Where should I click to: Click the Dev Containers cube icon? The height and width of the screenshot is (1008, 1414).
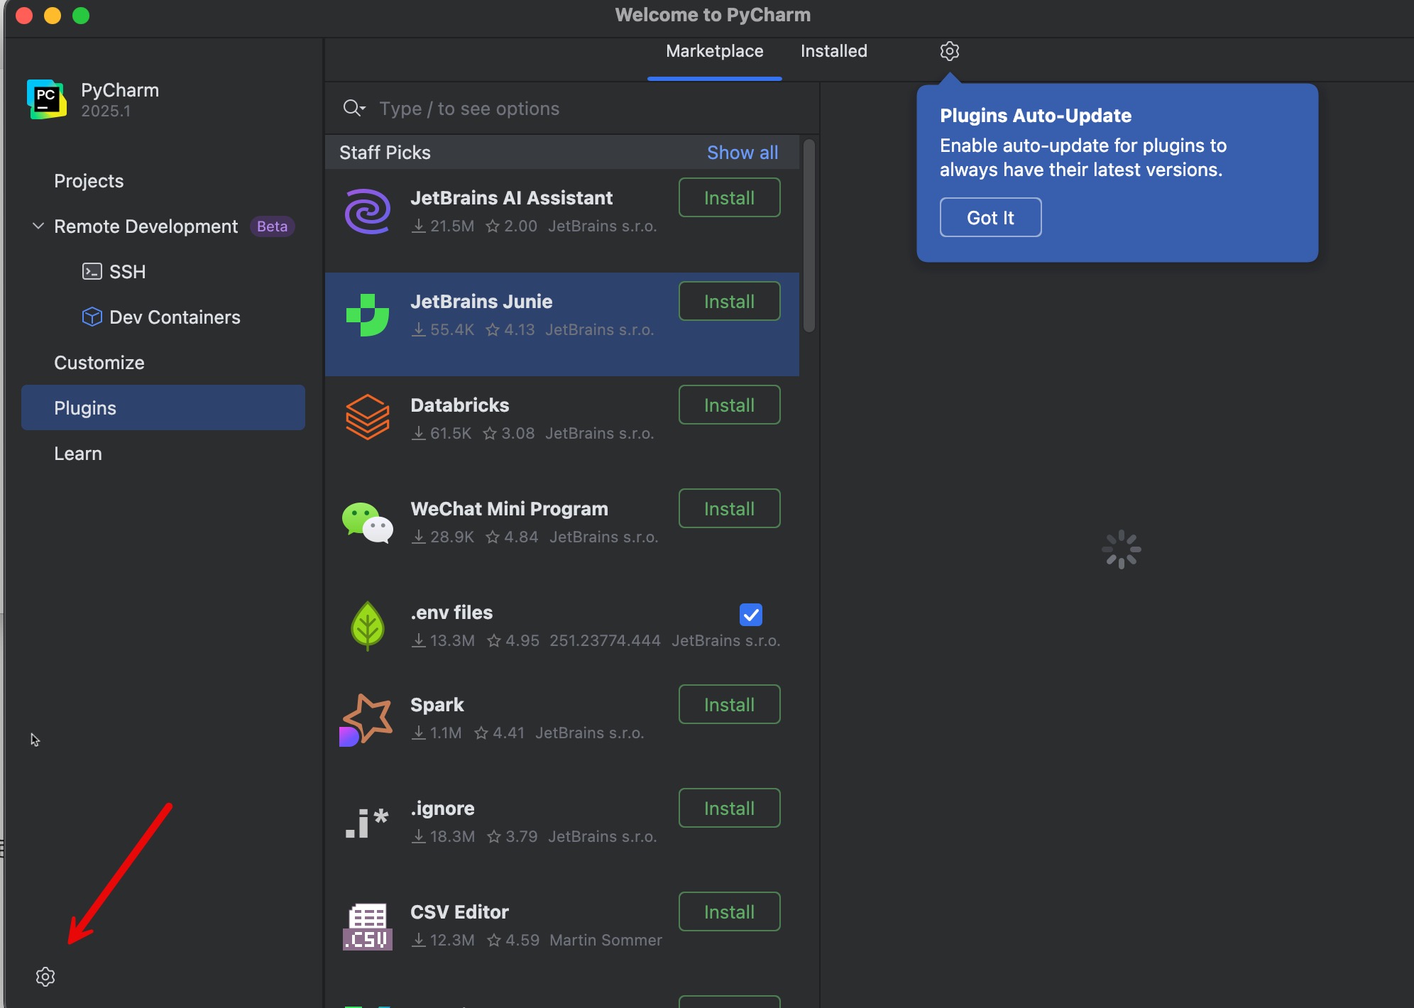click(92, 317)
